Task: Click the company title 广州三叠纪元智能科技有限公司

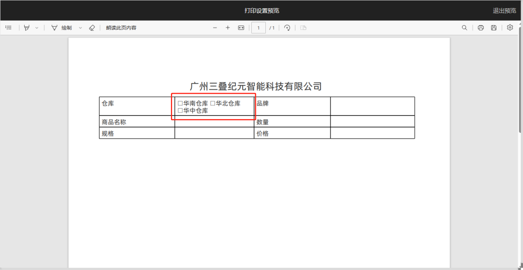Action: click(x=256, y=86)
